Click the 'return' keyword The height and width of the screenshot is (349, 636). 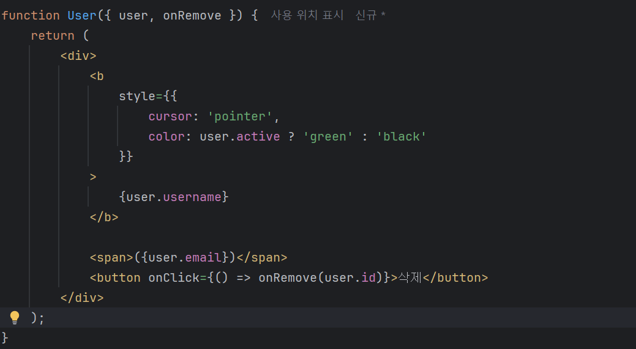[x=53, y=35]
